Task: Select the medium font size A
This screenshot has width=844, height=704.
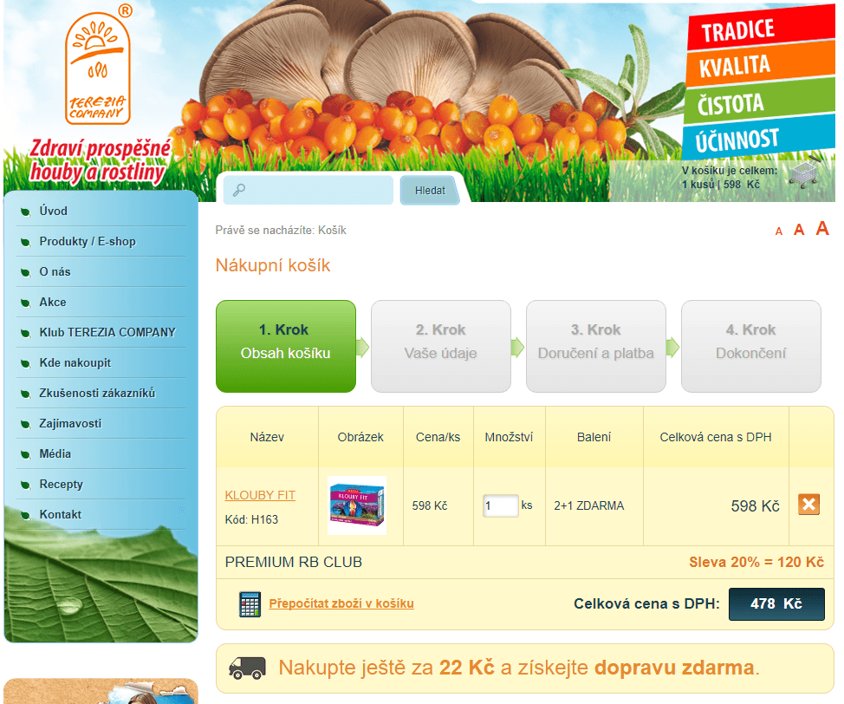Action: click(x=799, y=230)
